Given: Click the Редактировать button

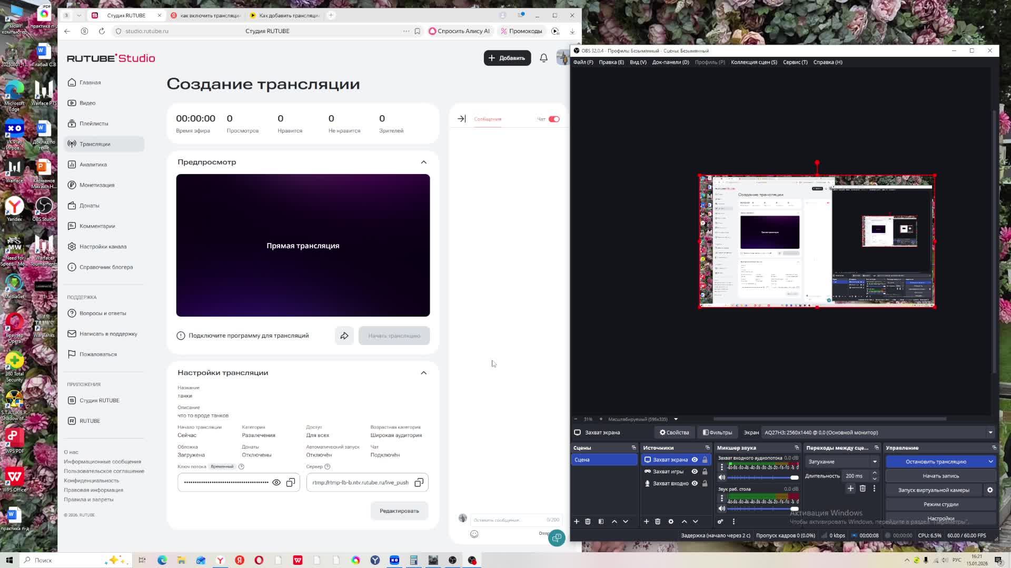Looking at the screenshot, I should (x=399, y=511).
